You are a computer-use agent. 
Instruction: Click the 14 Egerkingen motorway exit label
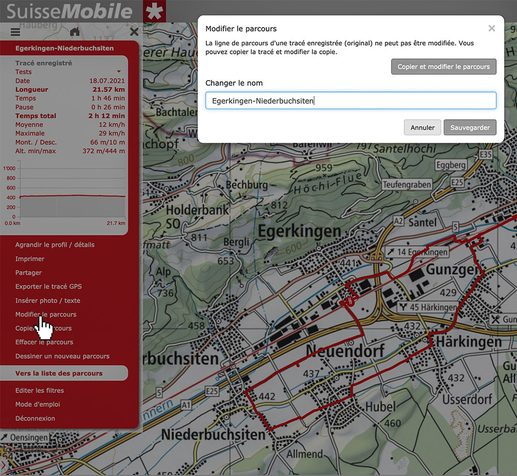(418, 252)
